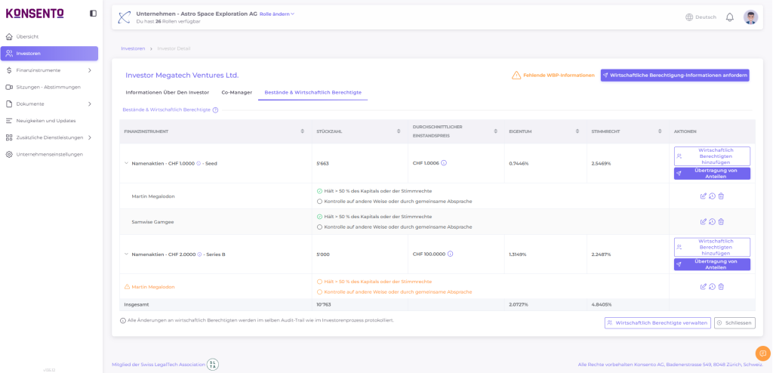This screenshot has height=373, width=773.
Task: Click info icon beside Namenaktien CHF 2.0000
Action: click(x=199, y=254)
